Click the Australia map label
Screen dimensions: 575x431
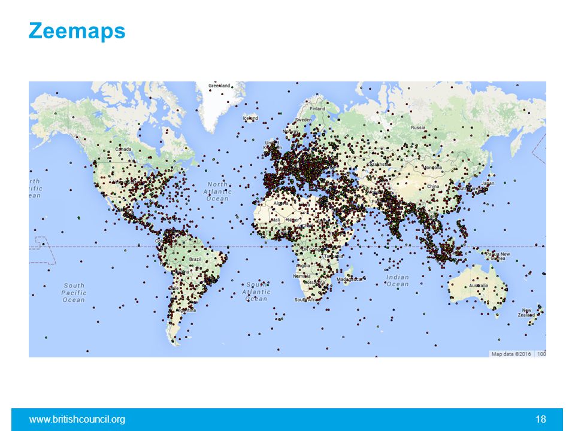click(x=479, y=285)
